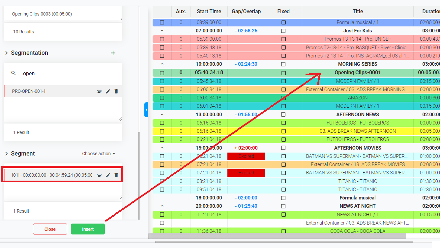Click the blue panel collapse handle

pos(146,110)
